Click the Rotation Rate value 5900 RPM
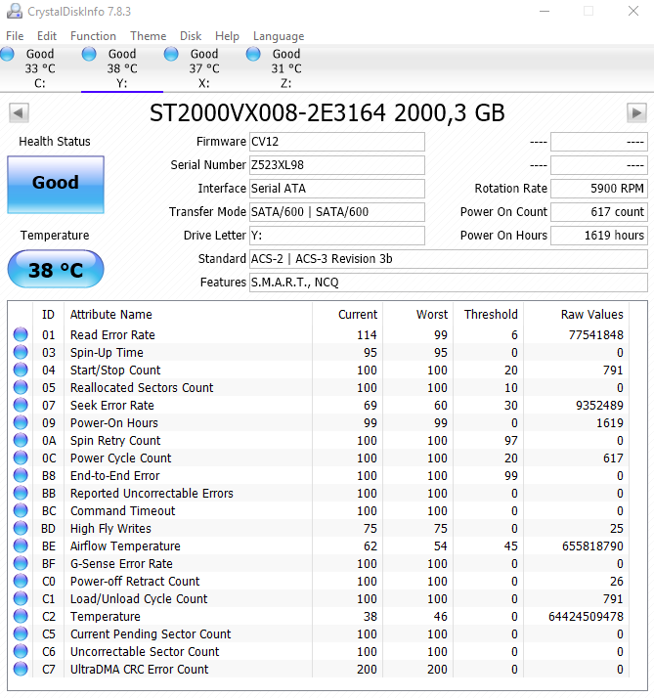This screenshot has width=654, height=698. tap(599, 189)
